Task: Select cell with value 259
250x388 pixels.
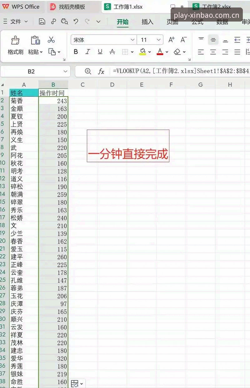Action: [x=53, y=194]
